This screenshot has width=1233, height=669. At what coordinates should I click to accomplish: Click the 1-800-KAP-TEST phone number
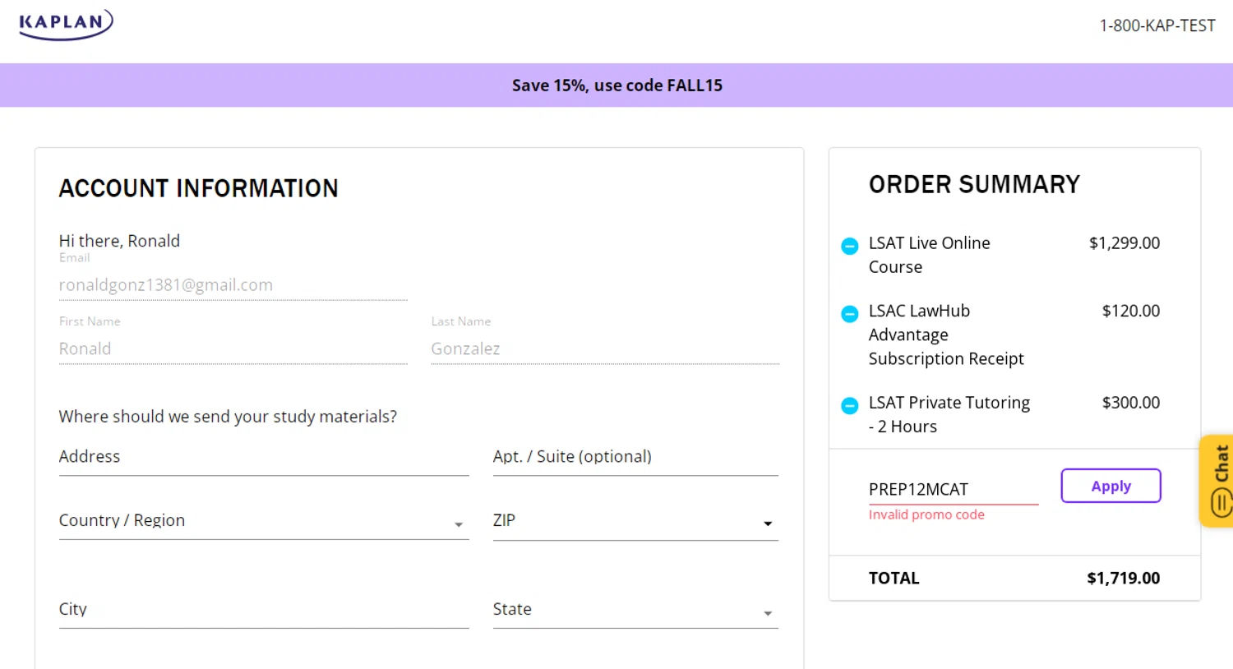coord(1157,25)
